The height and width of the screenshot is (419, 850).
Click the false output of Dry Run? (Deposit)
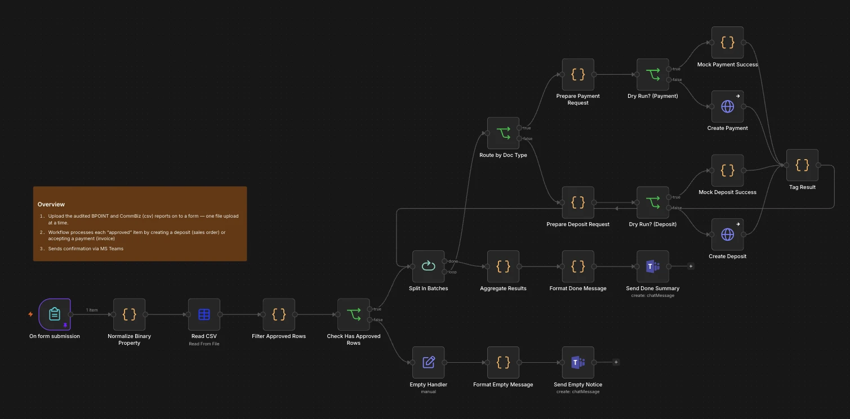[x=669, y=208]
